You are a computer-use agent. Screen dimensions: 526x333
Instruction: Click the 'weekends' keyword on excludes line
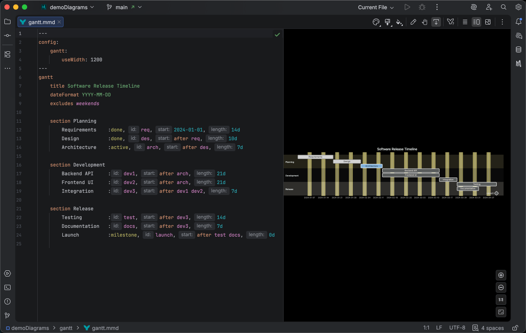click(x=88, y=103)
